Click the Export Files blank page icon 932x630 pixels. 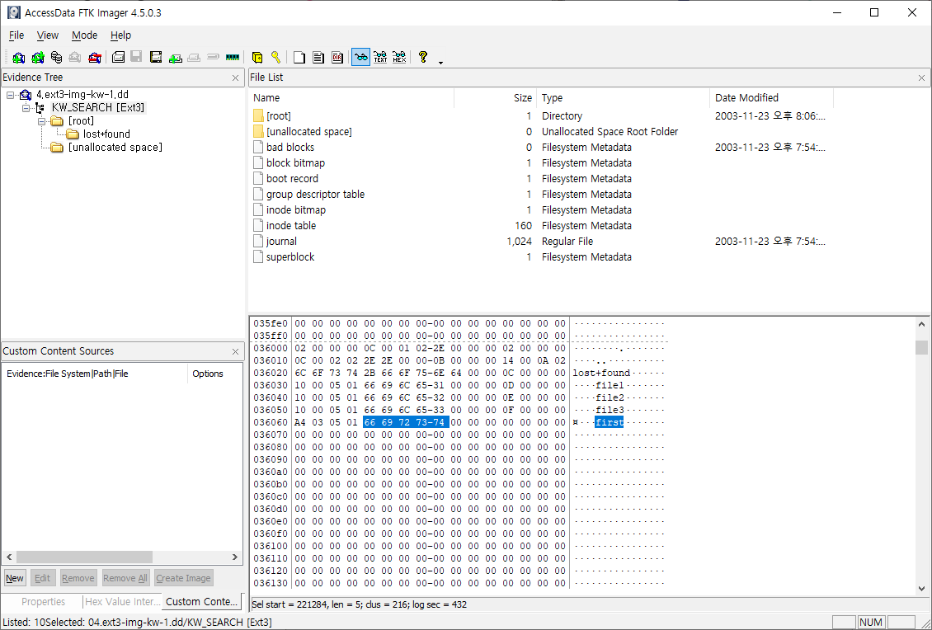(x=299, y=57)
